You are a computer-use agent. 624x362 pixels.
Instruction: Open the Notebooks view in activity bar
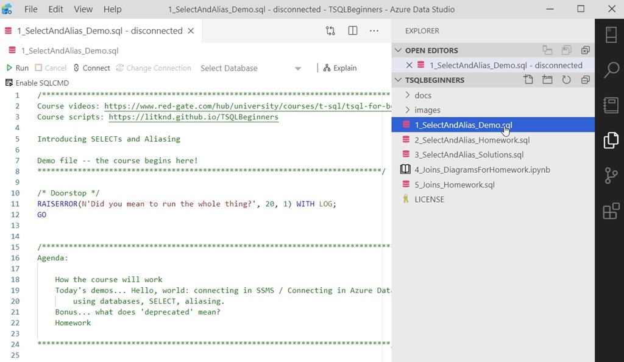611,106
